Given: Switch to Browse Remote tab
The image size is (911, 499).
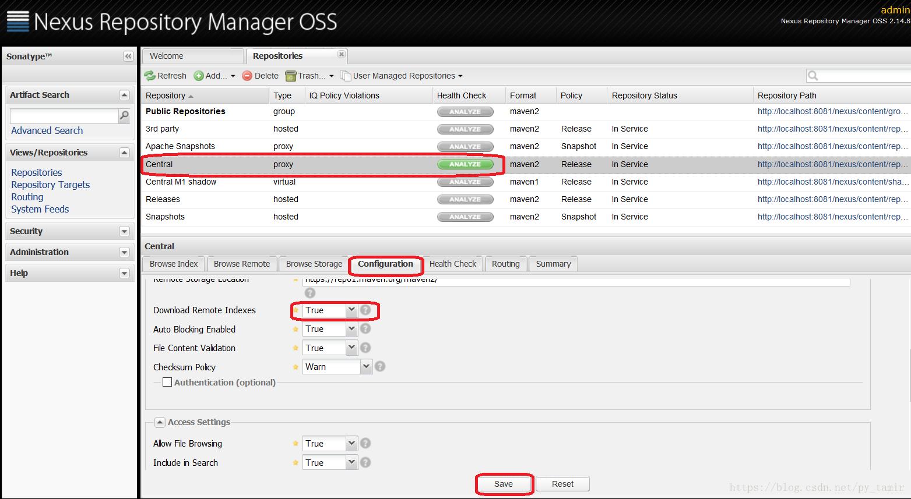Looking at the screenshot, I should (x=242, y=264).
